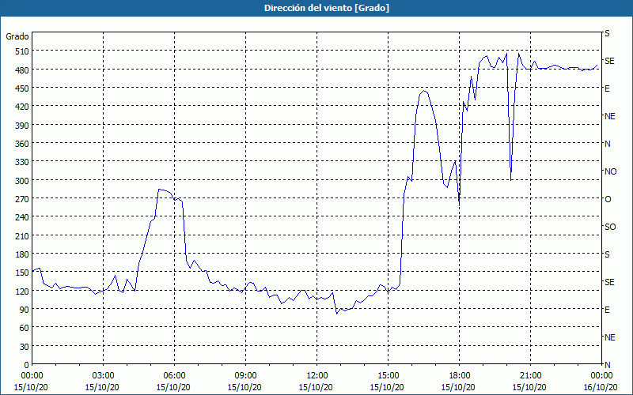Select the 0 label at y-axis bottom

25,364
